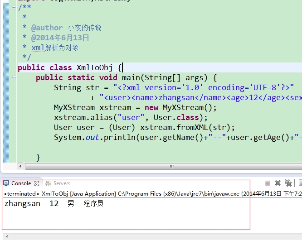
Task: Click the 'String str =' declaration line
Action: [174, 88]
